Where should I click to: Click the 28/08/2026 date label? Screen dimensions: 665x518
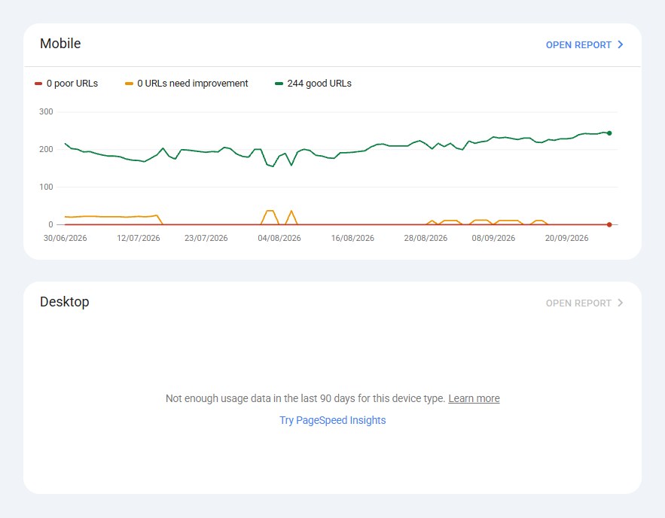(x=426, y=238)
